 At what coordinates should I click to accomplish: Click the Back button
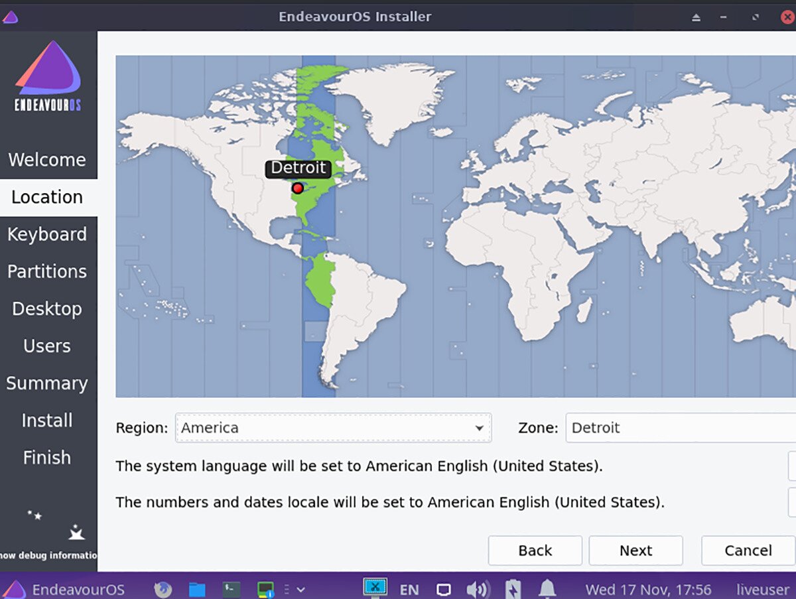click(535, 551)
